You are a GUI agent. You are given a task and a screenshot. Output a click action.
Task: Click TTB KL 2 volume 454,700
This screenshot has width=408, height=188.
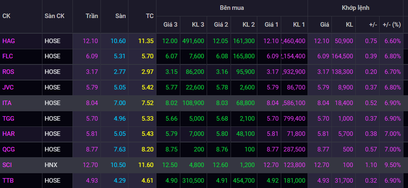[243, 181]
